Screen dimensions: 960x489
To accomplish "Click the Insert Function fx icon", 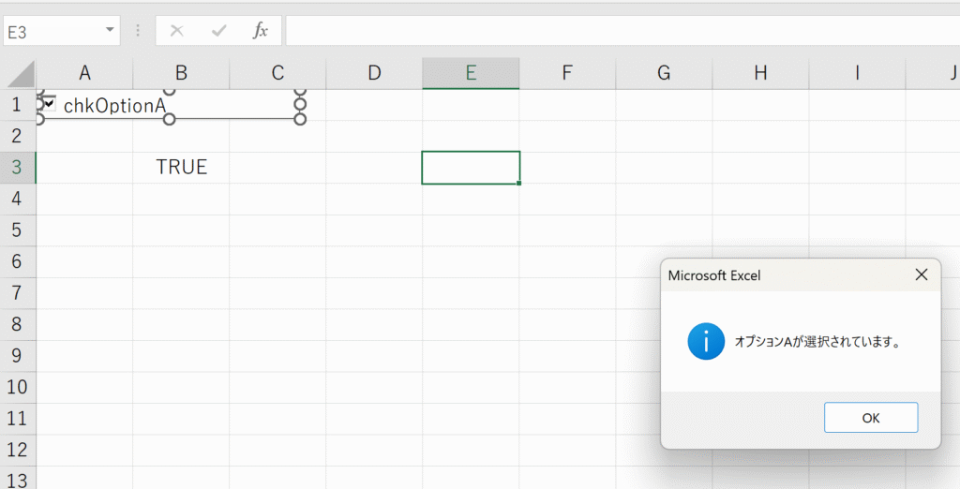I will (x=261, y=31).
